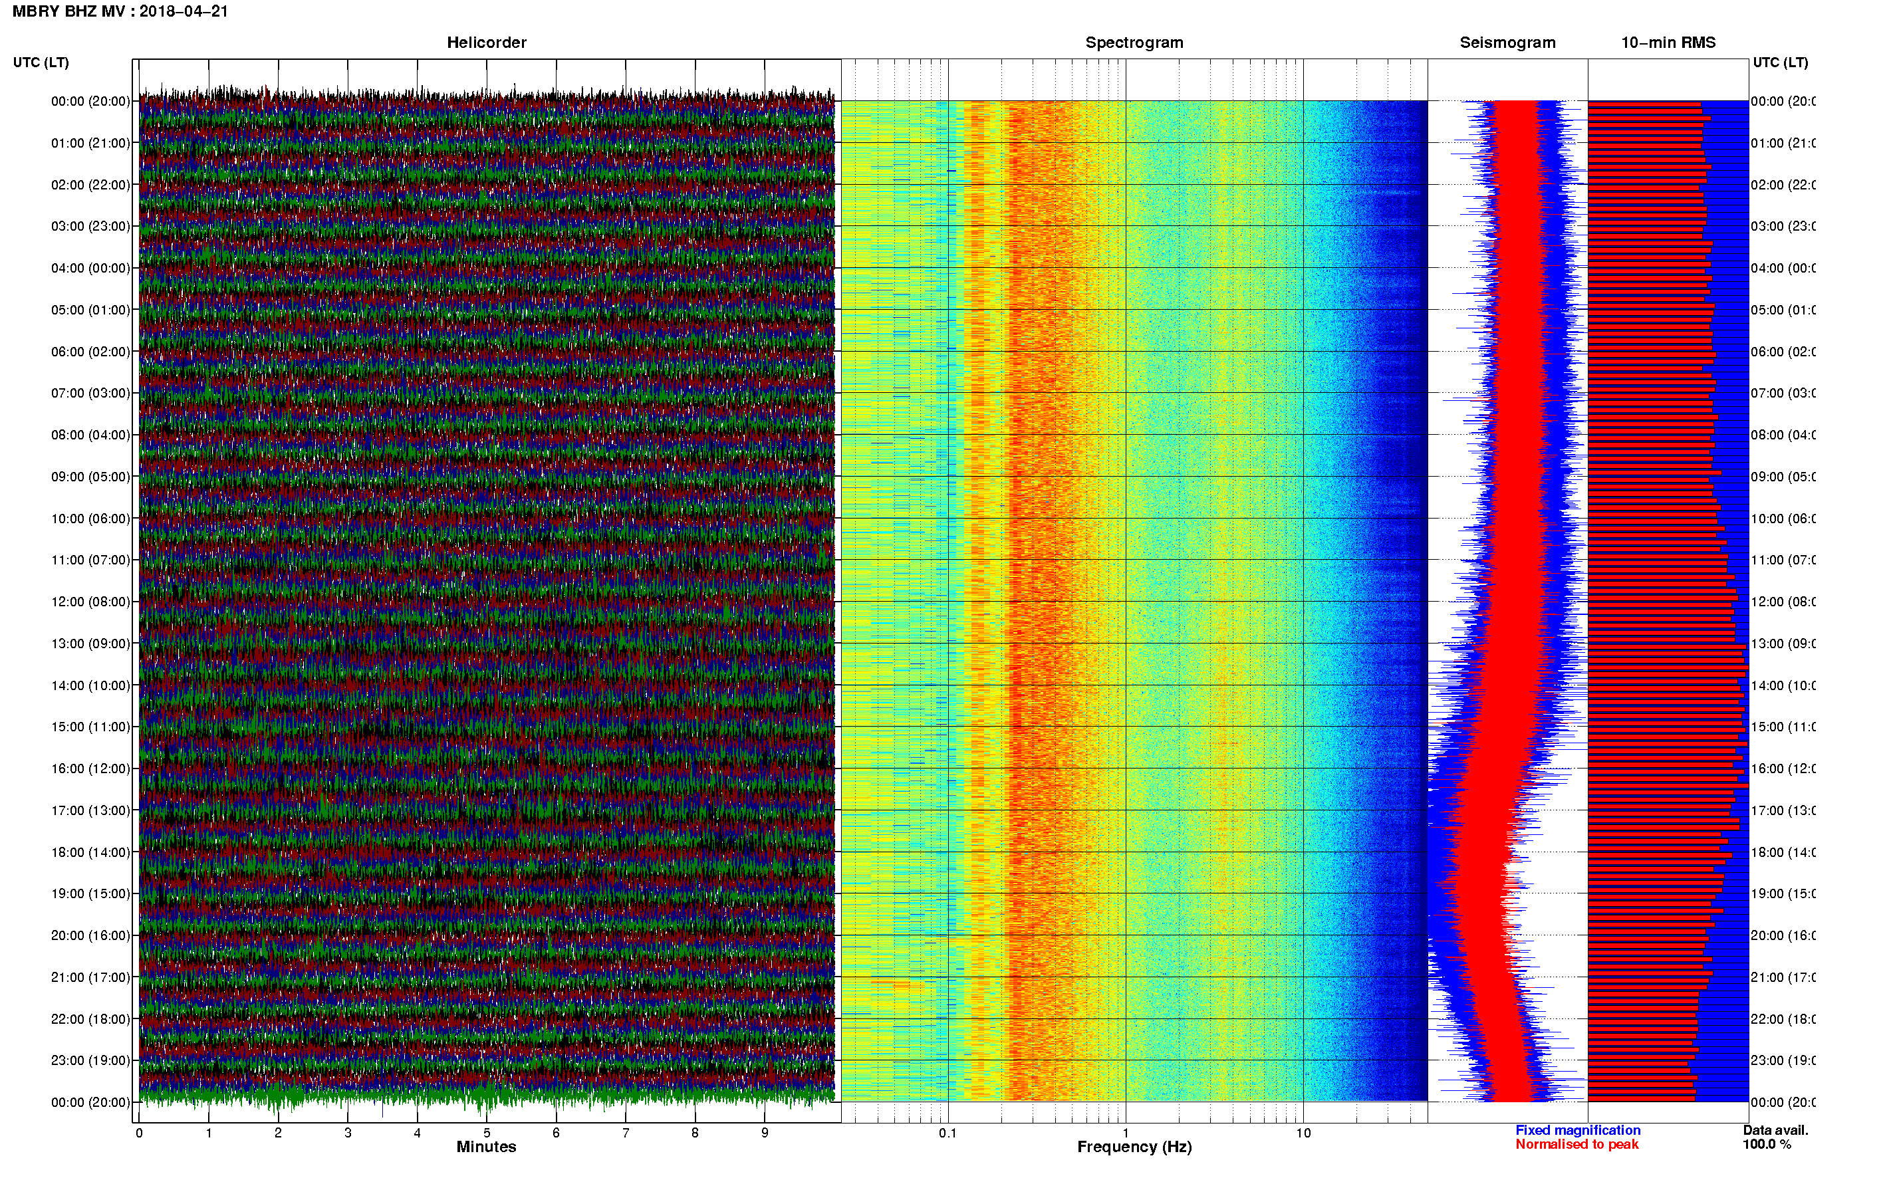Viewport: 1891px width, 1182px height.
Task: Select the 'Seismogram' panel heading
Action: click(x=1507, y=43)
